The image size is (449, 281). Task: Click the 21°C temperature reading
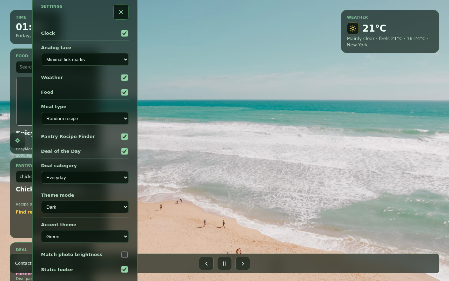click(x=374, y=28)
